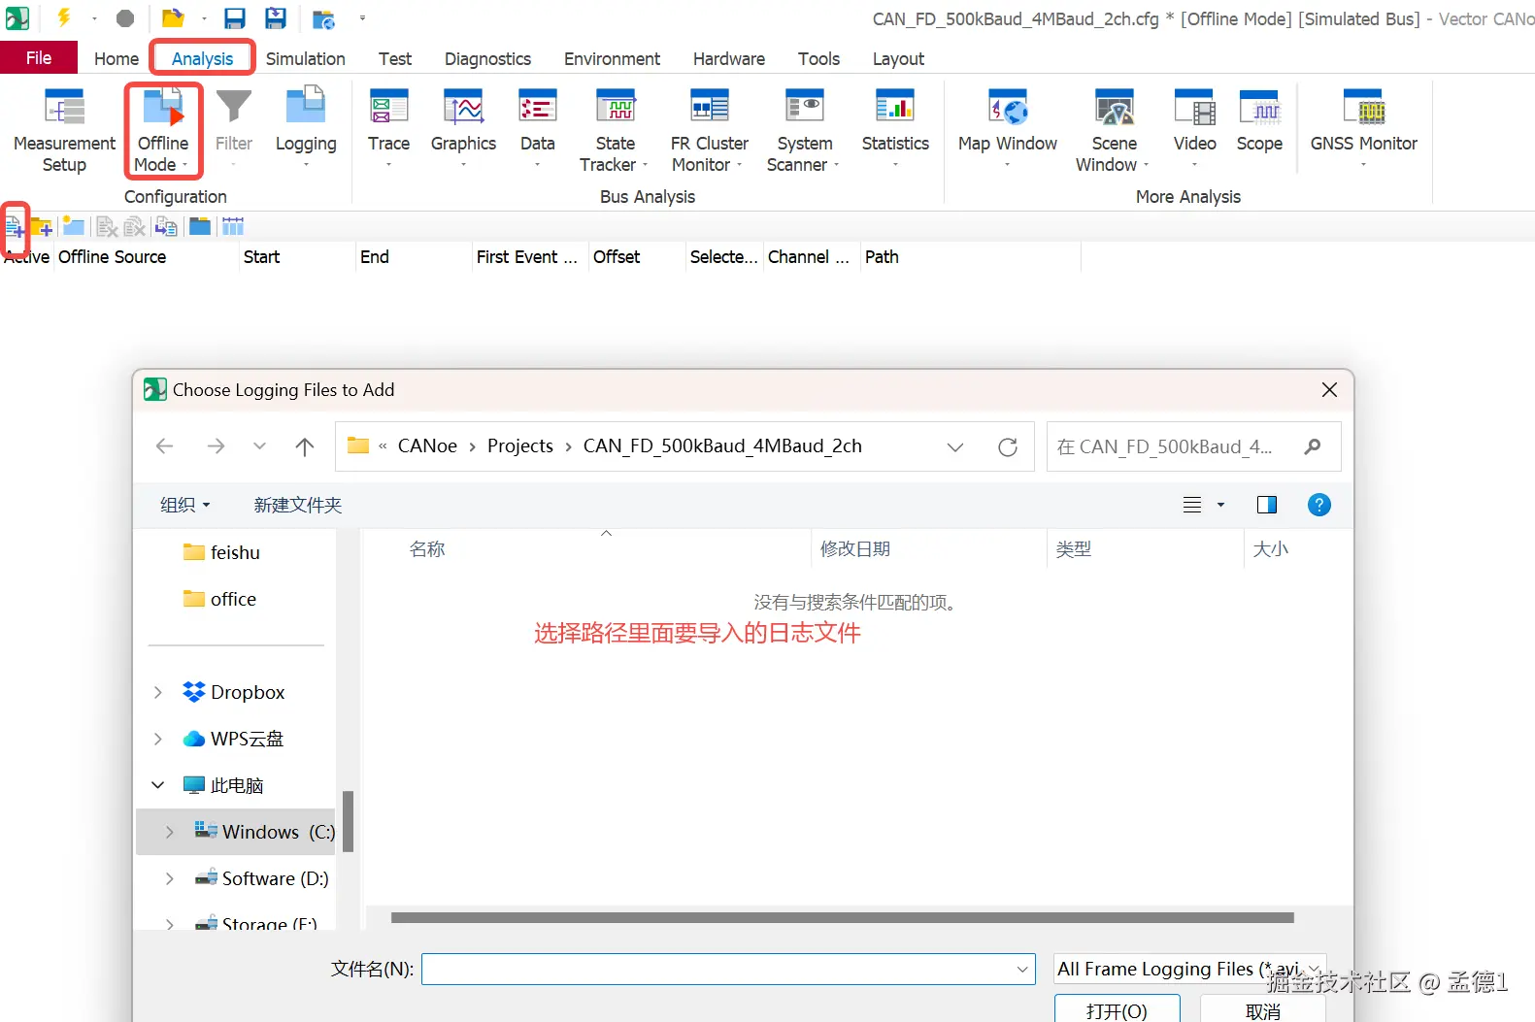This screenshot has width=1535, height=1022.
Task: Switch to the Test tab
Action: pyautogui.click(x=395, y=59)
